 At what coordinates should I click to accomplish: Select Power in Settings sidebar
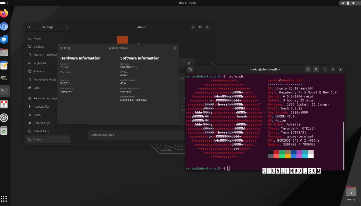(x=48, y=38)
